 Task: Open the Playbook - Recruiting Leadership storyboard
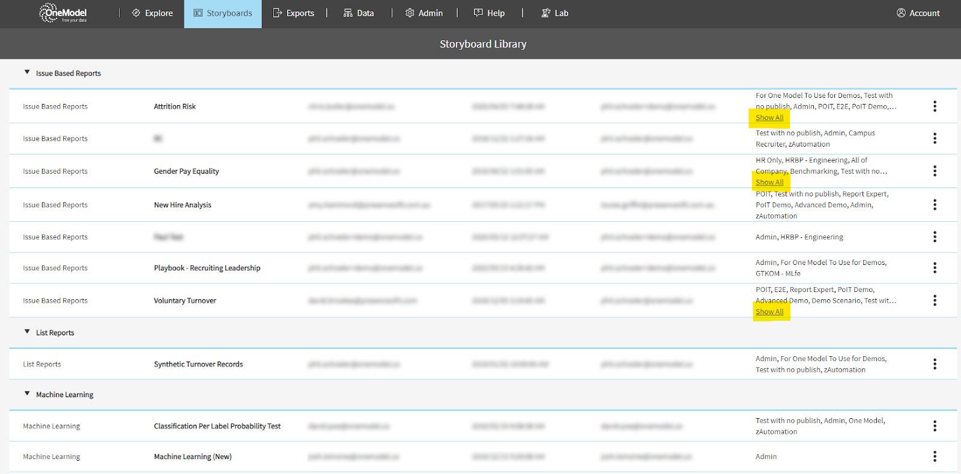(207, 268)
